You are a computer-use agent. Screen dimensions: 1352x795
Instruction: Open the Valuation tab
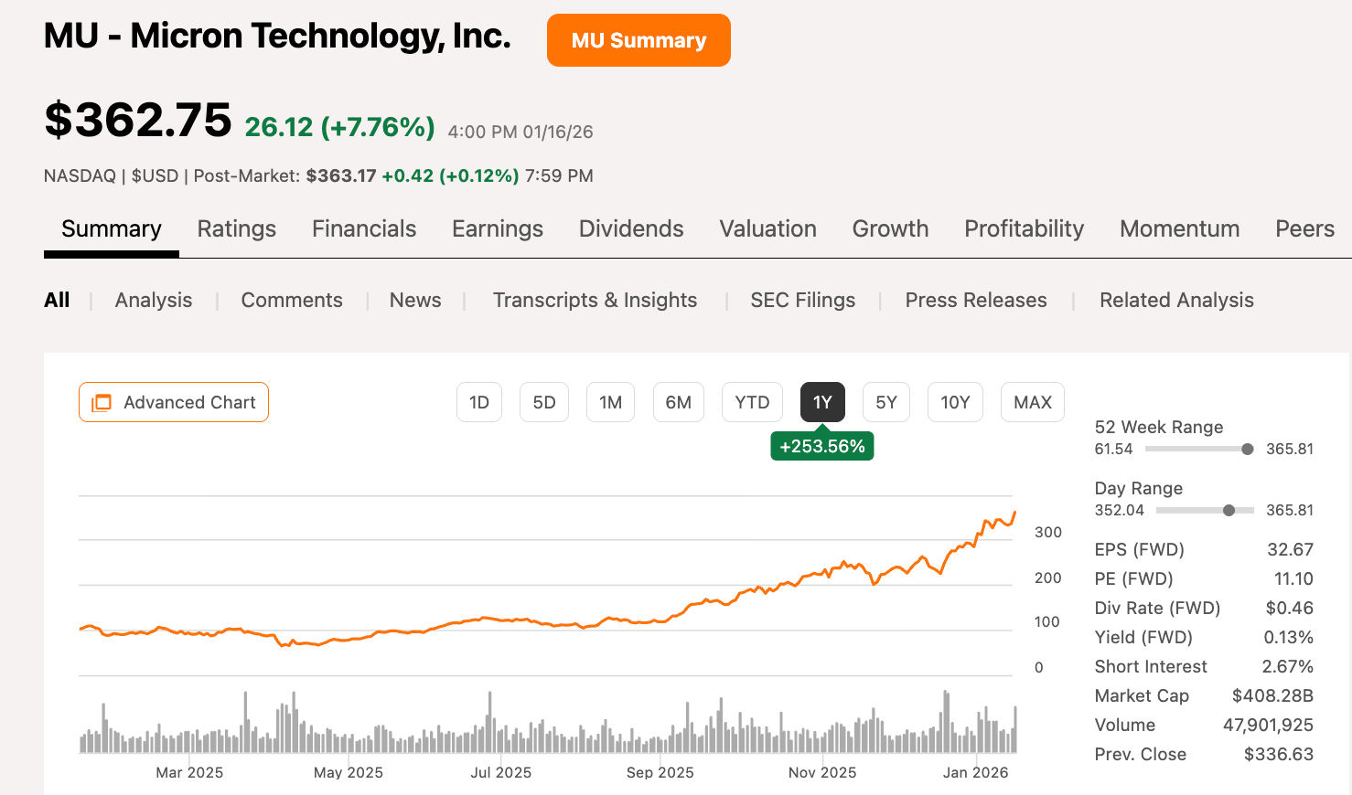[767, 228]
